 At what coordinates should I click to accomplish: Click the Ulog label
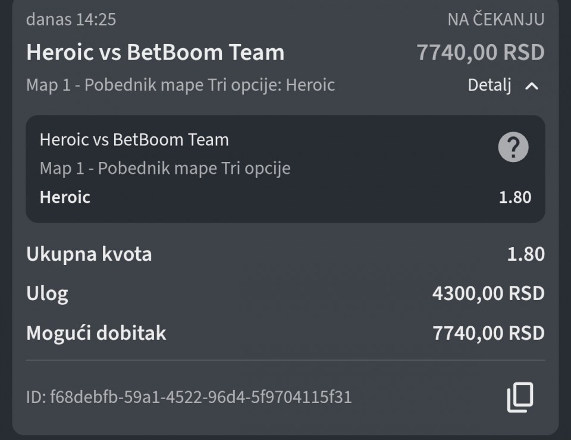point(47,294)
